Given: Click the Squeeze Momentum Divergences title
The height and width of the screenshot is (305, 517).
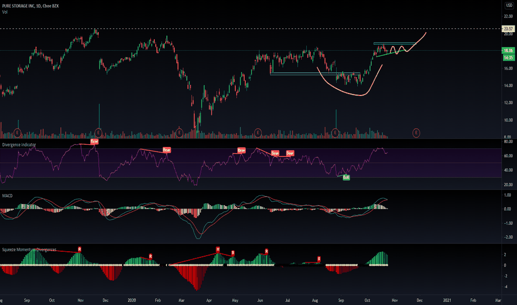Looking at the screenshot, I should tap(29, 250).
